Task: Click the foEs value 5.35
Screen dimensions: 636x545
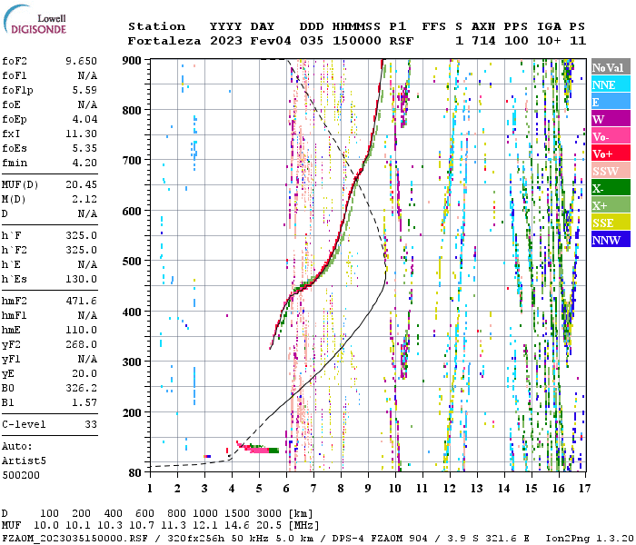Action: click(84, 148)
